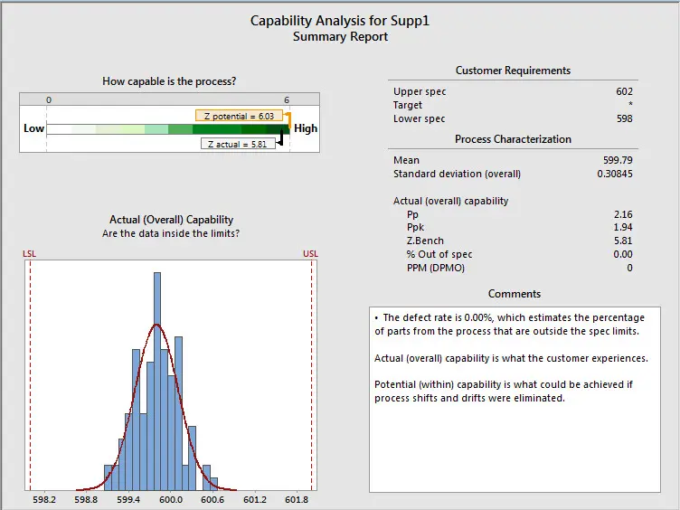The width and height of the screenshot is (680, 510).
Task: Click the Customer Requirements heading
Action: tap(513, 71)
